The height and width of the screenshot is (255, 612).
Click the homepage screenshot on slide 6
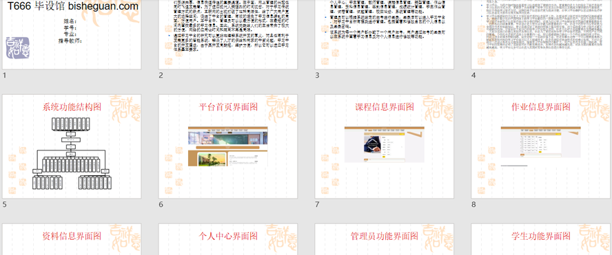point(228,146)
